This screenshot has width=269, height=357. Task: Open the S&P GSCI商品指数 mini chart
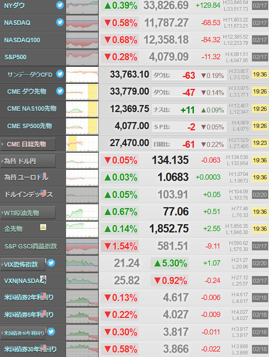pyautogui.click(x=82, y=247)
